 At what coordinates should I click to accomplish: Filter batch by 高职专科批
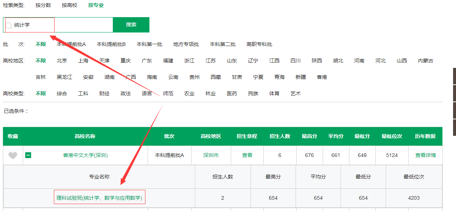(x=259, y=44)
